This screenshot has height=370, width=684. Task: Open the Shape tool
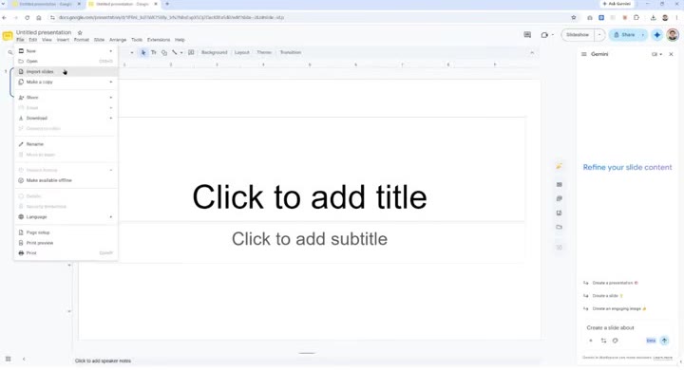[x=164, y=53]
